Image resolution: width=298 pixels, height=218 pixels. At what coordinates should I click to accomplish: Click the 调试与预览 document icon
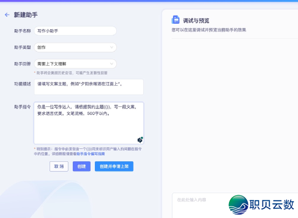(176, 19)
